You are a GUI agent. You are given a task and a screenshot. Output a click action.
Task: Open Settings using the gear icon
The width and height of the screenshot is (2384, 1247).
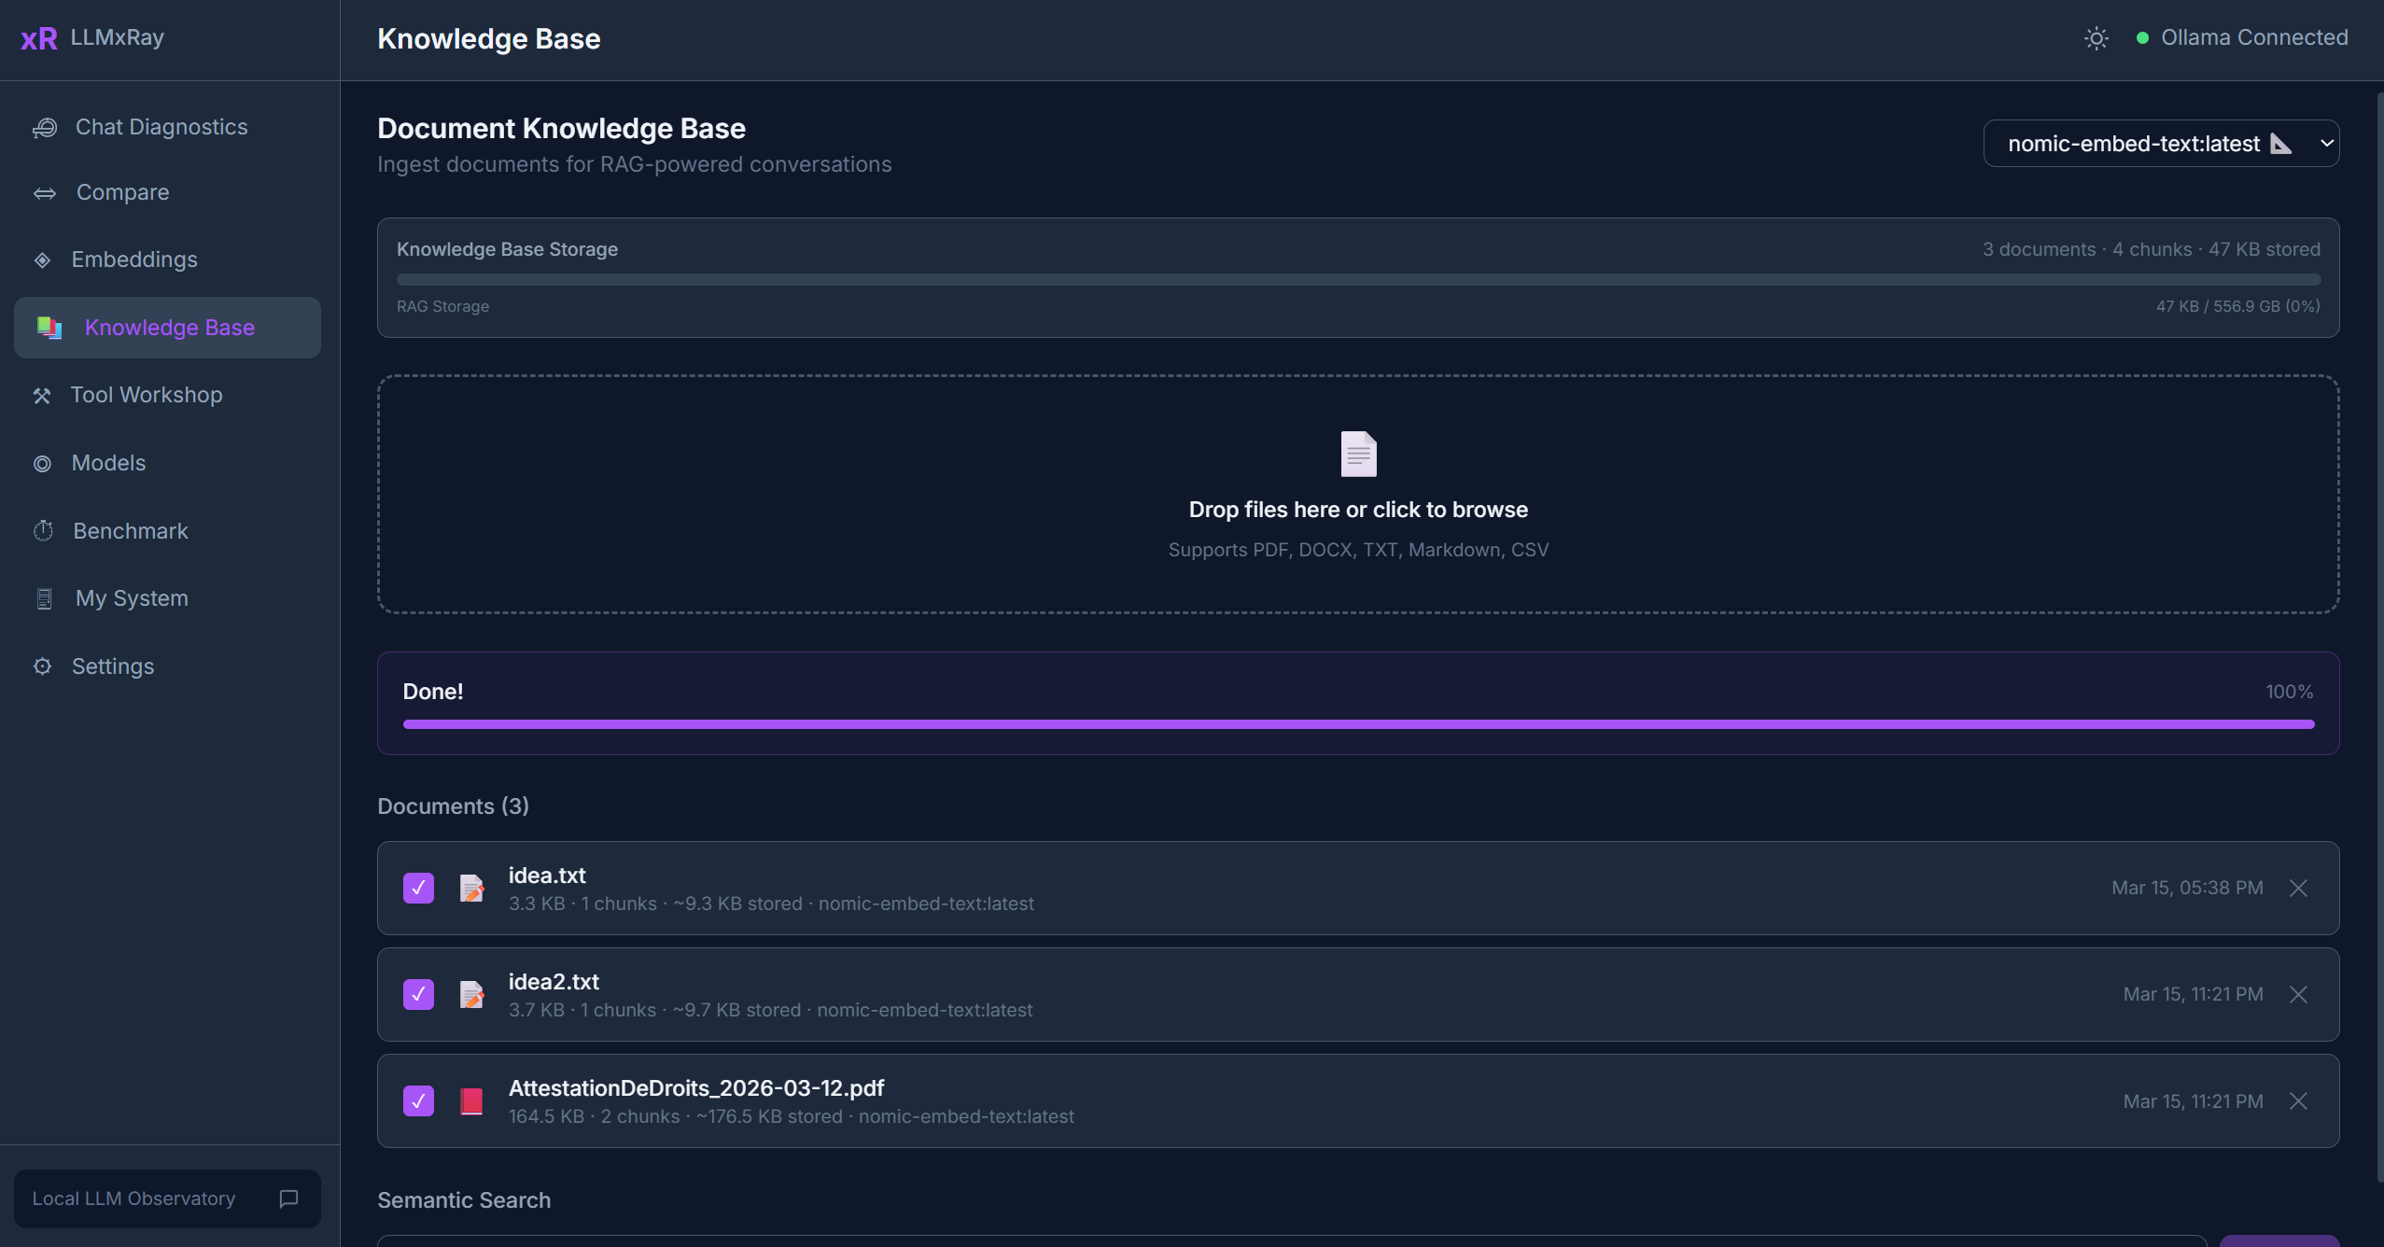click(43, 666)
